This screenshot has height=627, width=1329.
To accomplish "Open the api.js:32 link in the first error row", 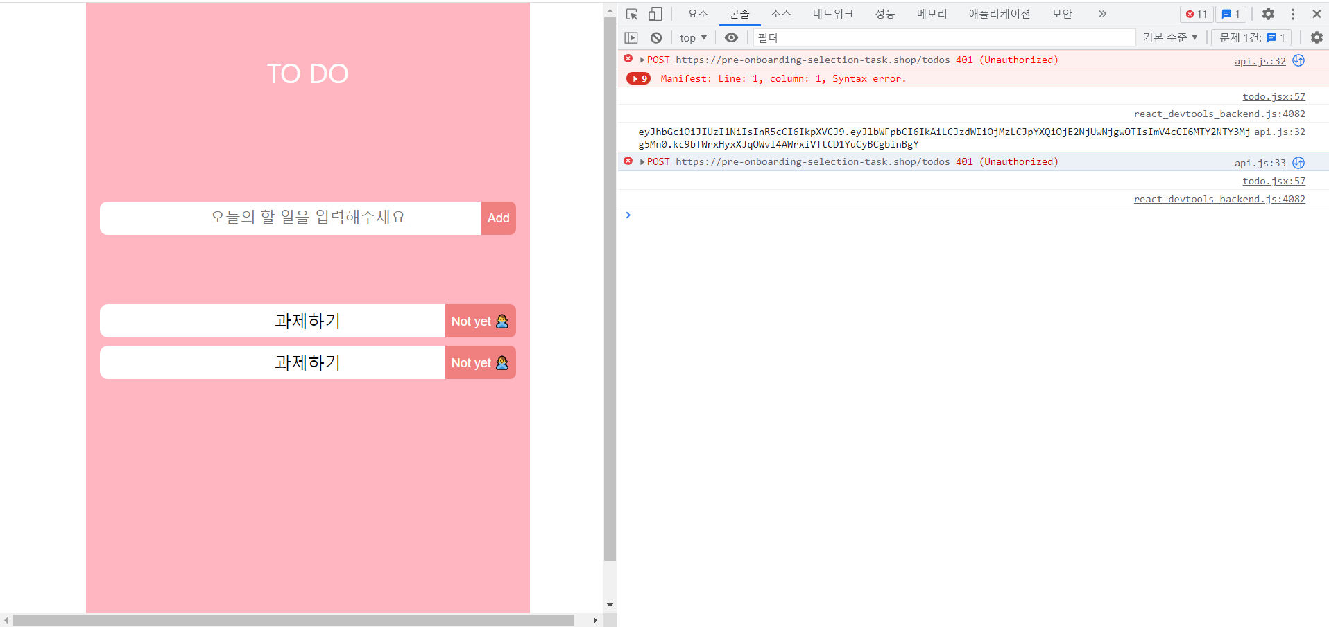I will pos(1260,61).
